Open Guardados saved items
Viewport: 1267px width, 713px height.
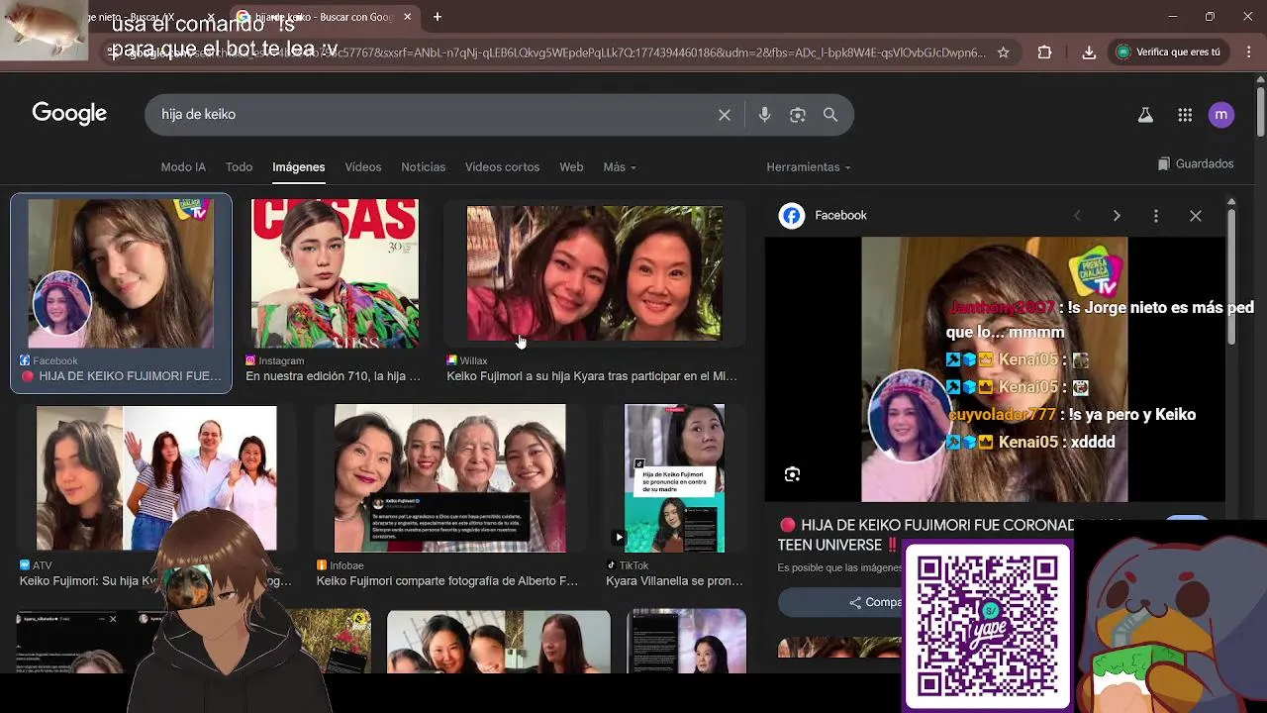[x=1196, y=163]
